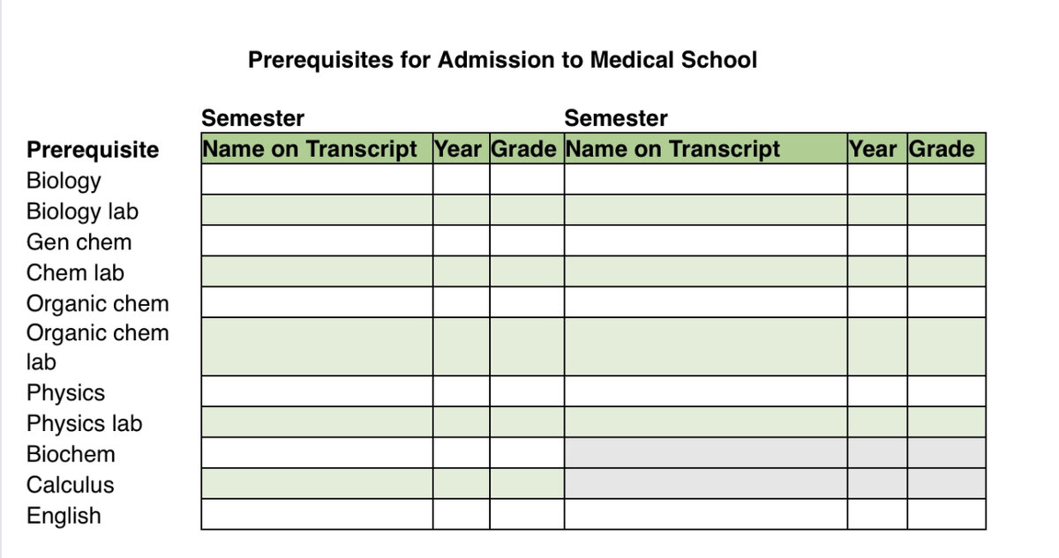Viewport: 1059px width, 558px height.
Task: Click the Calculus first-semester Name on Transcript cell
Action: click(x=317, y=483)
